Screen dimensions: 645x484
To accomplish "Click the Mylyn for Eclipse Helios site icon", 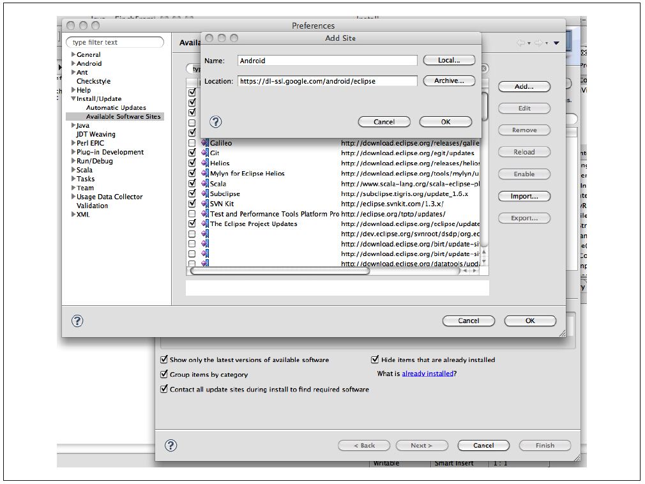I will 205,173.
